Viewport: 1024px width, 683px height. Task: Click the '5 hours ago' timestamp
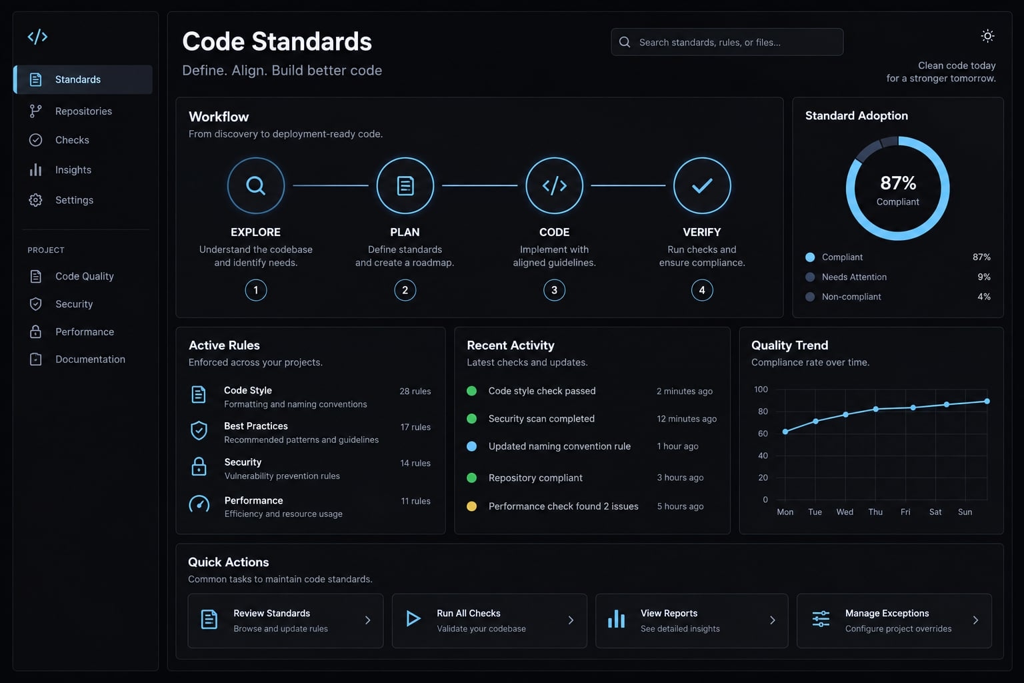pyautogui.click(x=680, y=506)
